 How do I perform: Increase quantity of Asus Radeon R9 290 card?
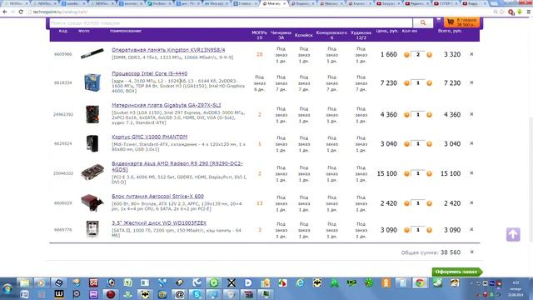coord(430,173)
